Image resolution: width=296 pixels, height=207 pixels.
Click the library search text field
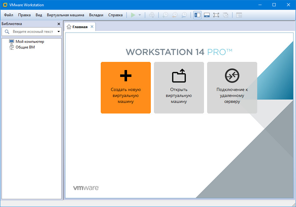[x=33, y=32]
